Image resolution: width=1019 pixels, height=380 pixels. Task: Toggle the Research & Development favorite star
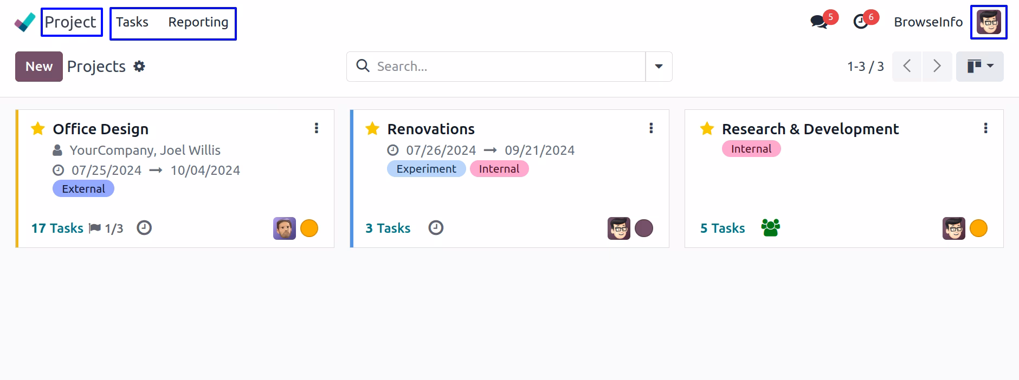point(707,129)
